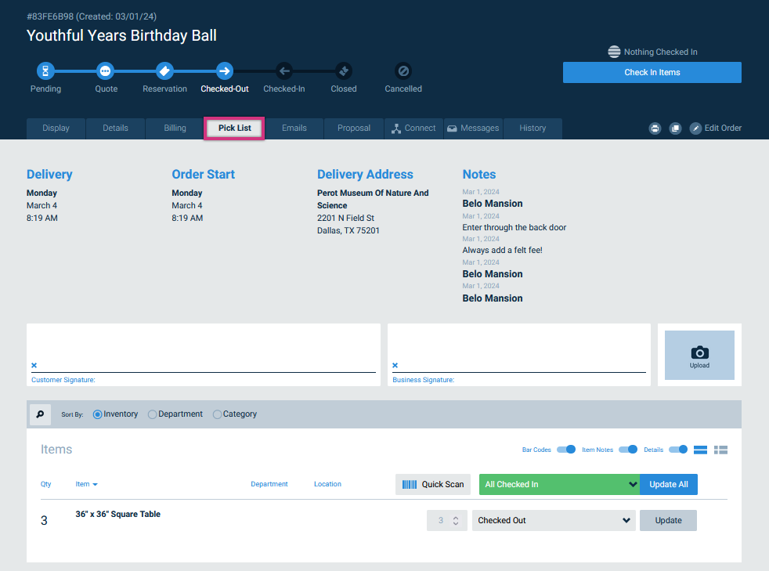The width and height of the screenshot is (769, 571).
Task: Select the Quote status icon
Action: pyautogui.click(x=105, y=71)
